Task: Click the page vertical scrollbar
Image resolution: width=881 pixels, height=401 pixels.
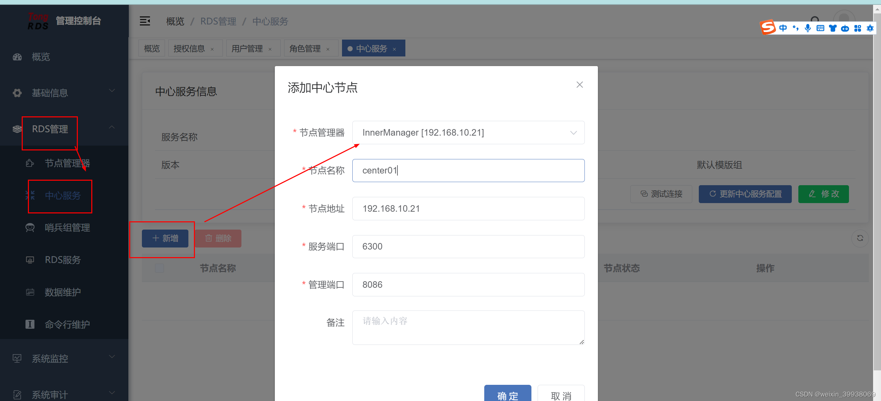Action: [x=877, y=193]
